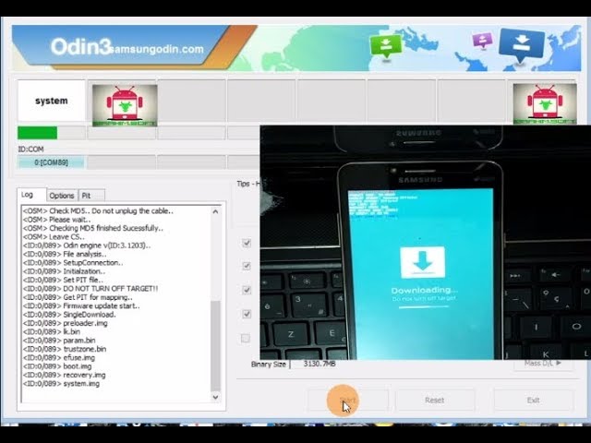
Task: Click the small purple download icon in banner
Action: point(482,40)
